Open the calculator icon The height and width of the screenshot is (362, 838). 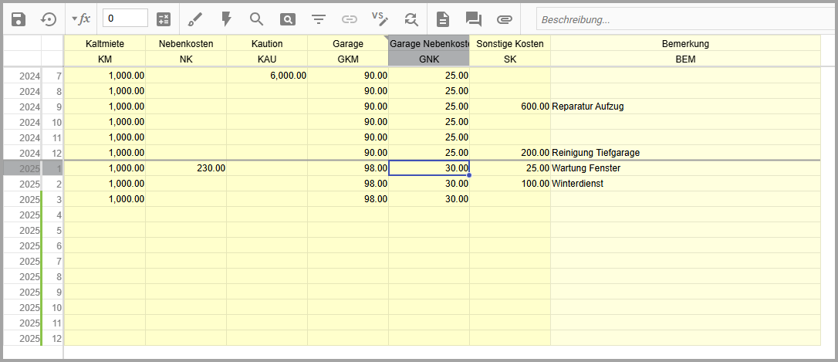164,19
